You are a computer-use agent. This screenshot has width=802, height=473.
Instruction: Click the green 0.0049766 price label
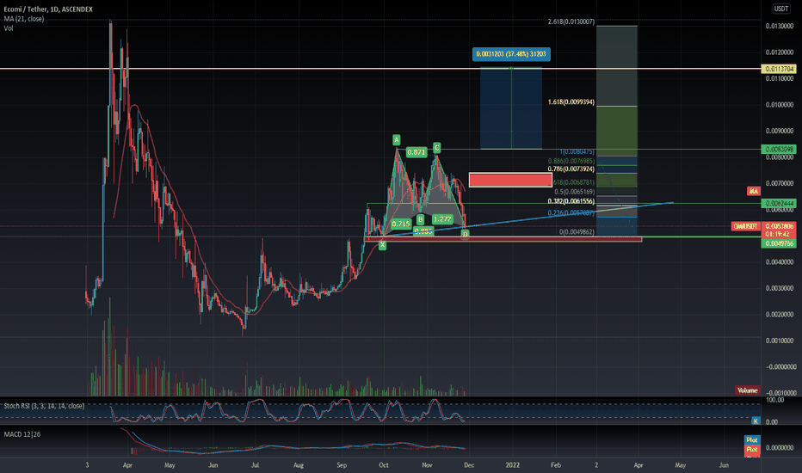(x=779, y=244)
